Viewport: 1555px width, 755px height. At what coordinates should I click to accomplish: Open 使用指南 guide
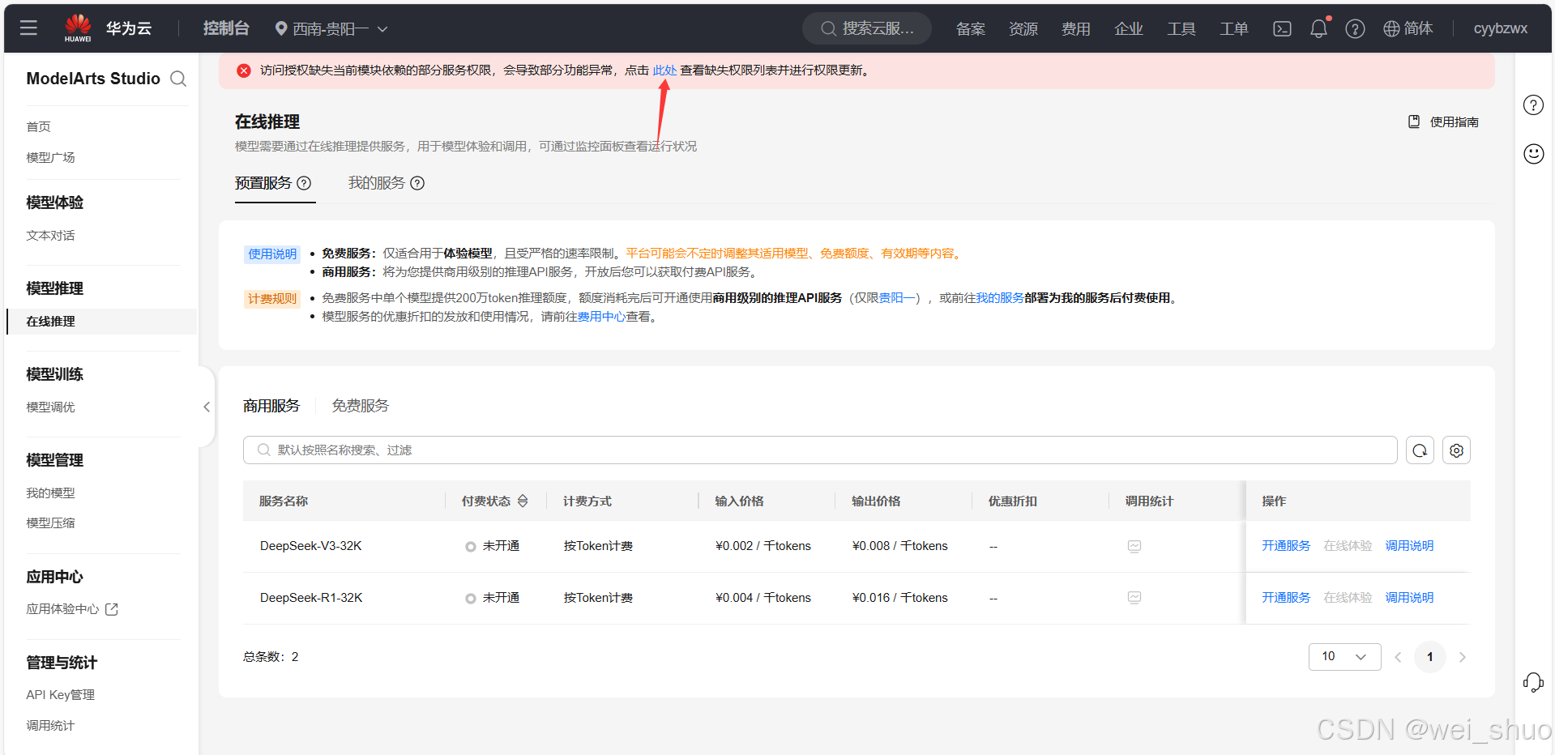point(1443,122)
